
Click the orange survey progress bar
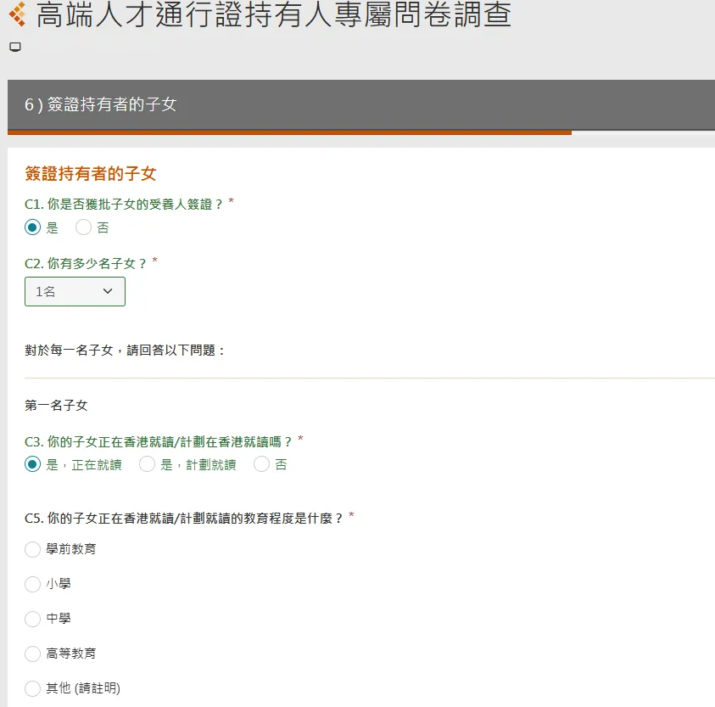[289, 132]
